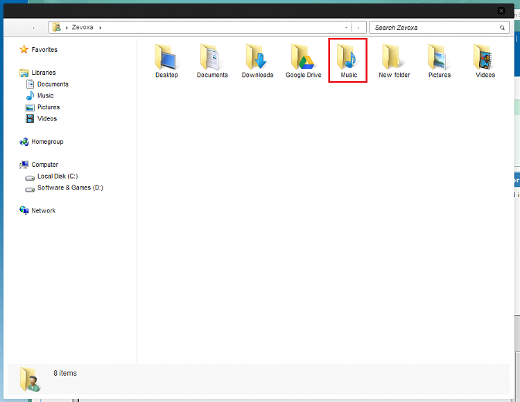The height and width of the screenshot is (402, 520).
Task: Click the refresh button beside address bar
Action: pyautogui.click(x=359, y=28)
